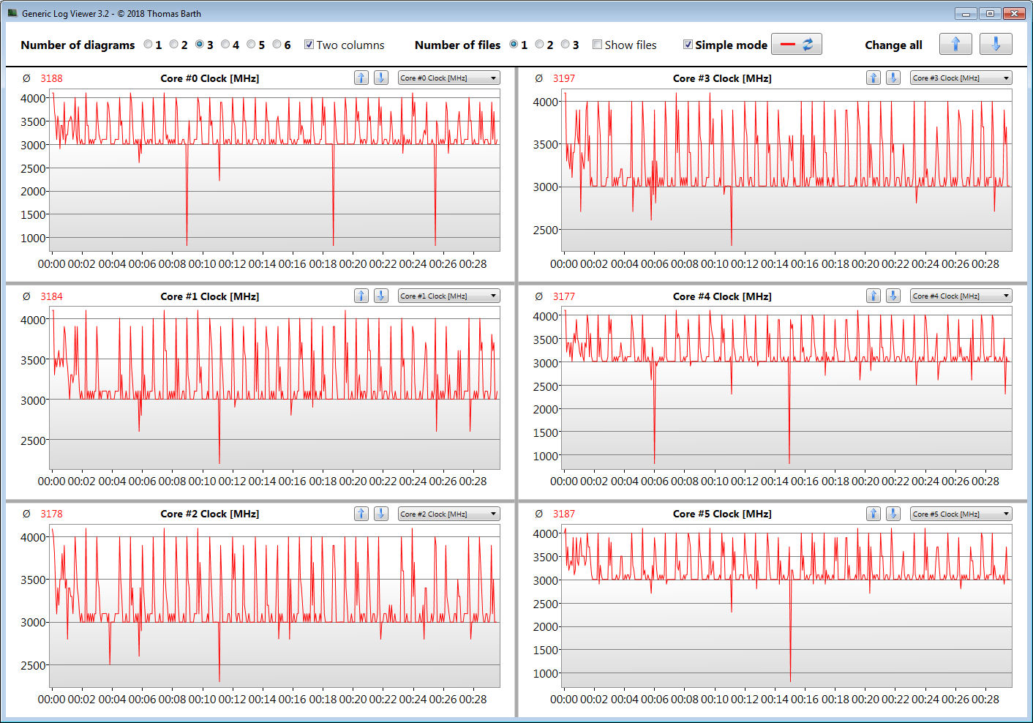Select 5 diagrams radio button
The image size is (1033, 723).
pyautogui.click(x=251, y=45)
